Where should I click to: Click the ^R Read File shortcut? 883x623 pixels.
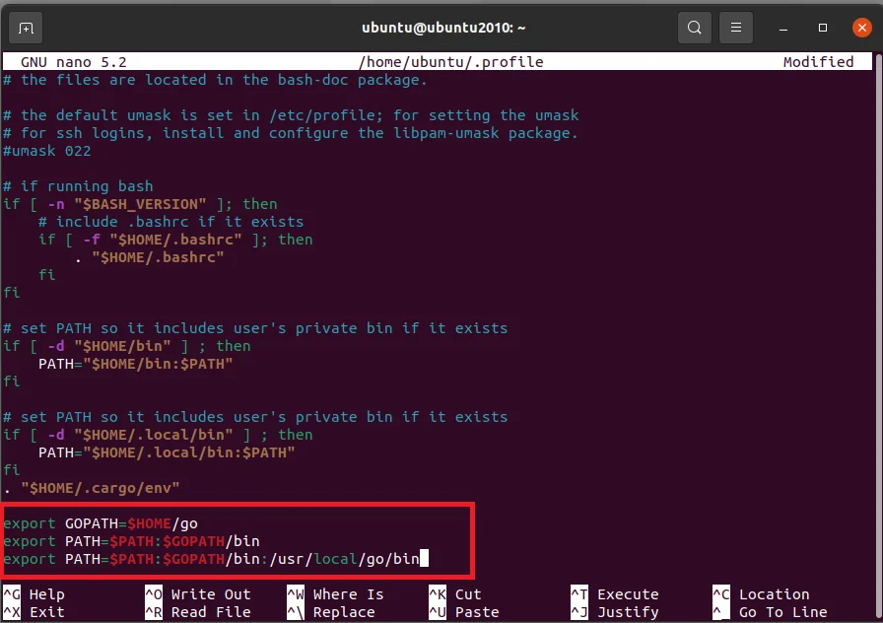pos(198,612)
